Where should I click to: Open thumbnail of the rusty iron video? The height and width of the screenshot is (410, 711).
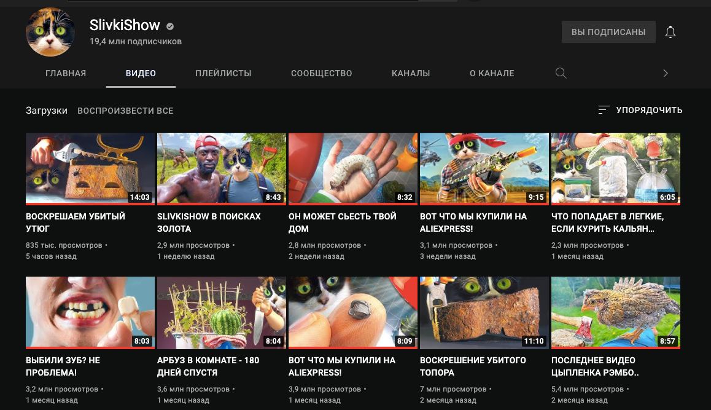90,168
